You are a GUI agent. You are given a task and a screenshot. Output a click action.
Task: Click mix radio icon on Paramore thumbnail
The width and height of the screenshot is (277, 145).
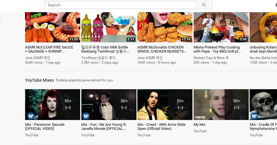[x=68, y=108]
